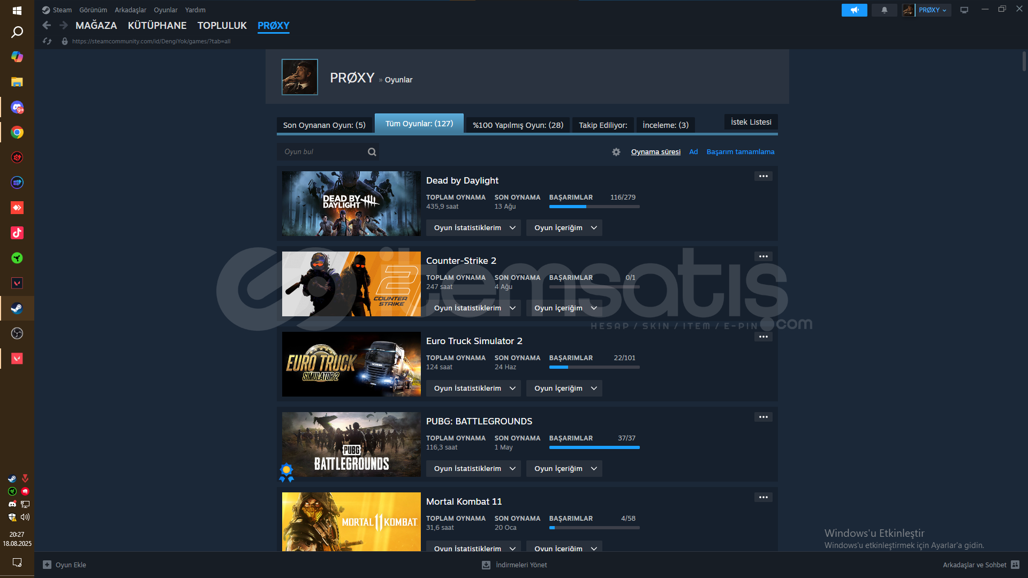1028x578 pixels.
Task: Open the PRØXY profile name link
Action: click(352, 78)
